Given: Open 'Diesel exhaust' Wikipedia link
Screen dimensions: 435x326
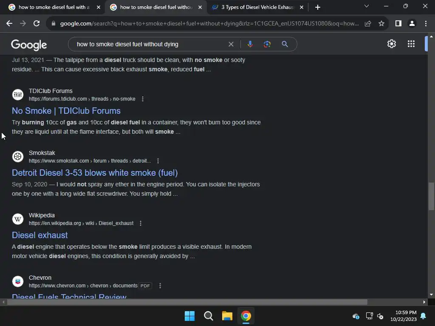Looking at the screenshot, I should [x=40, y=235].
